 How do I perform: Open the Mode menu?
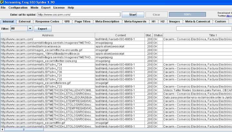[34, 7]
